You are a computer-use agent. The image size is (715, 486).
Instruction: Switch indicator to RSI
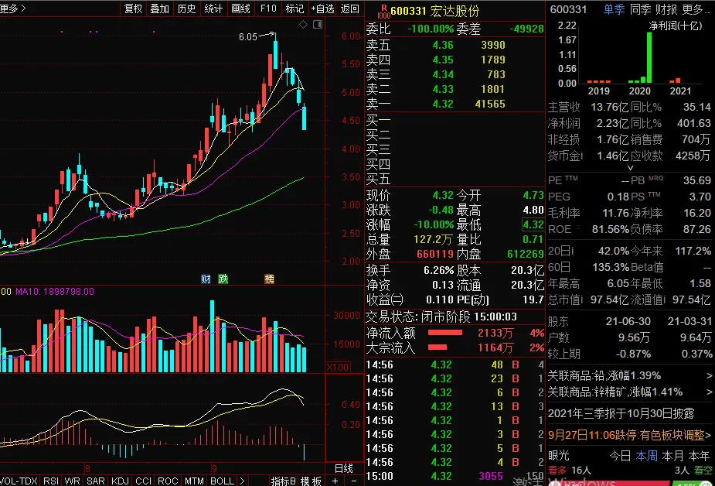coord(50,481)
